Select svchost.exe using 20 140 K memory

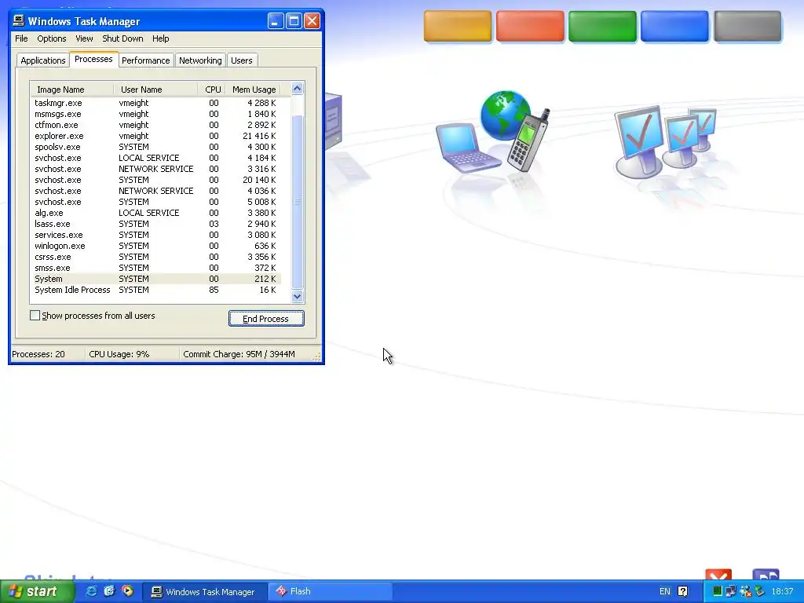pos(156,180)
